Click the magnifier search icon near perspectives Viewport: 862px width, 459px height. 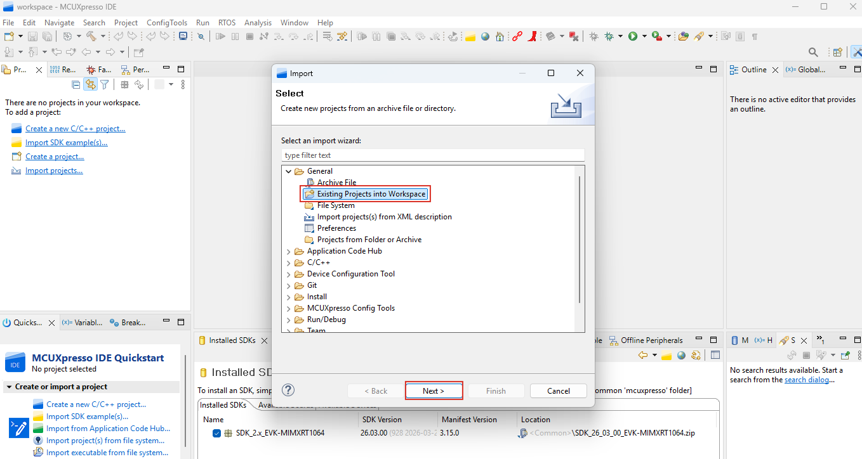point(813,52)
